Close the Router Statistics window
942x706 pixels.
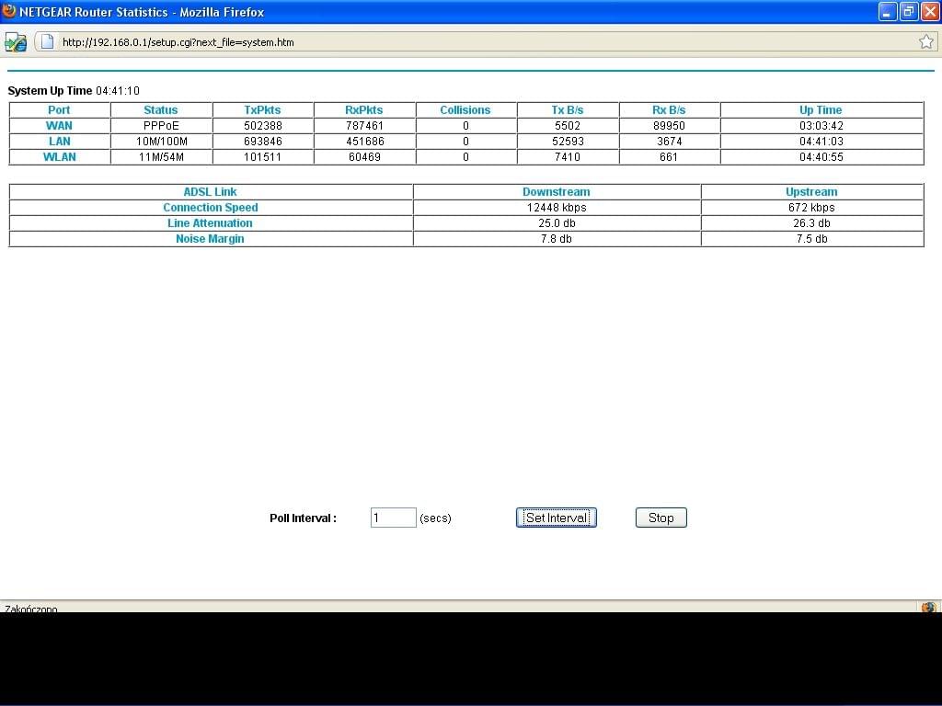pos(929,12)
